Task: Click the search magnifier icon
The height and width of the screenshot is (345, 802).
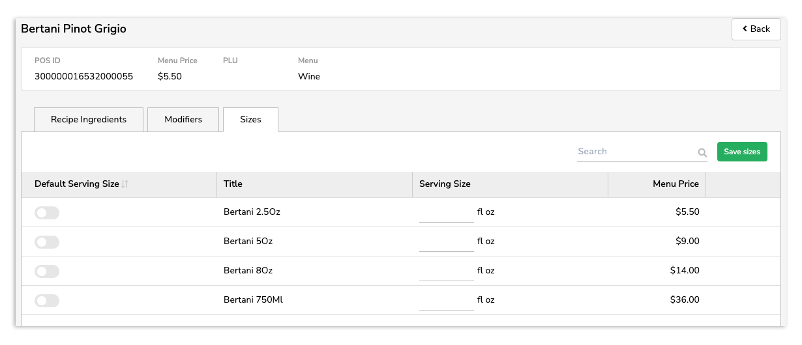Action: point(702,153)
